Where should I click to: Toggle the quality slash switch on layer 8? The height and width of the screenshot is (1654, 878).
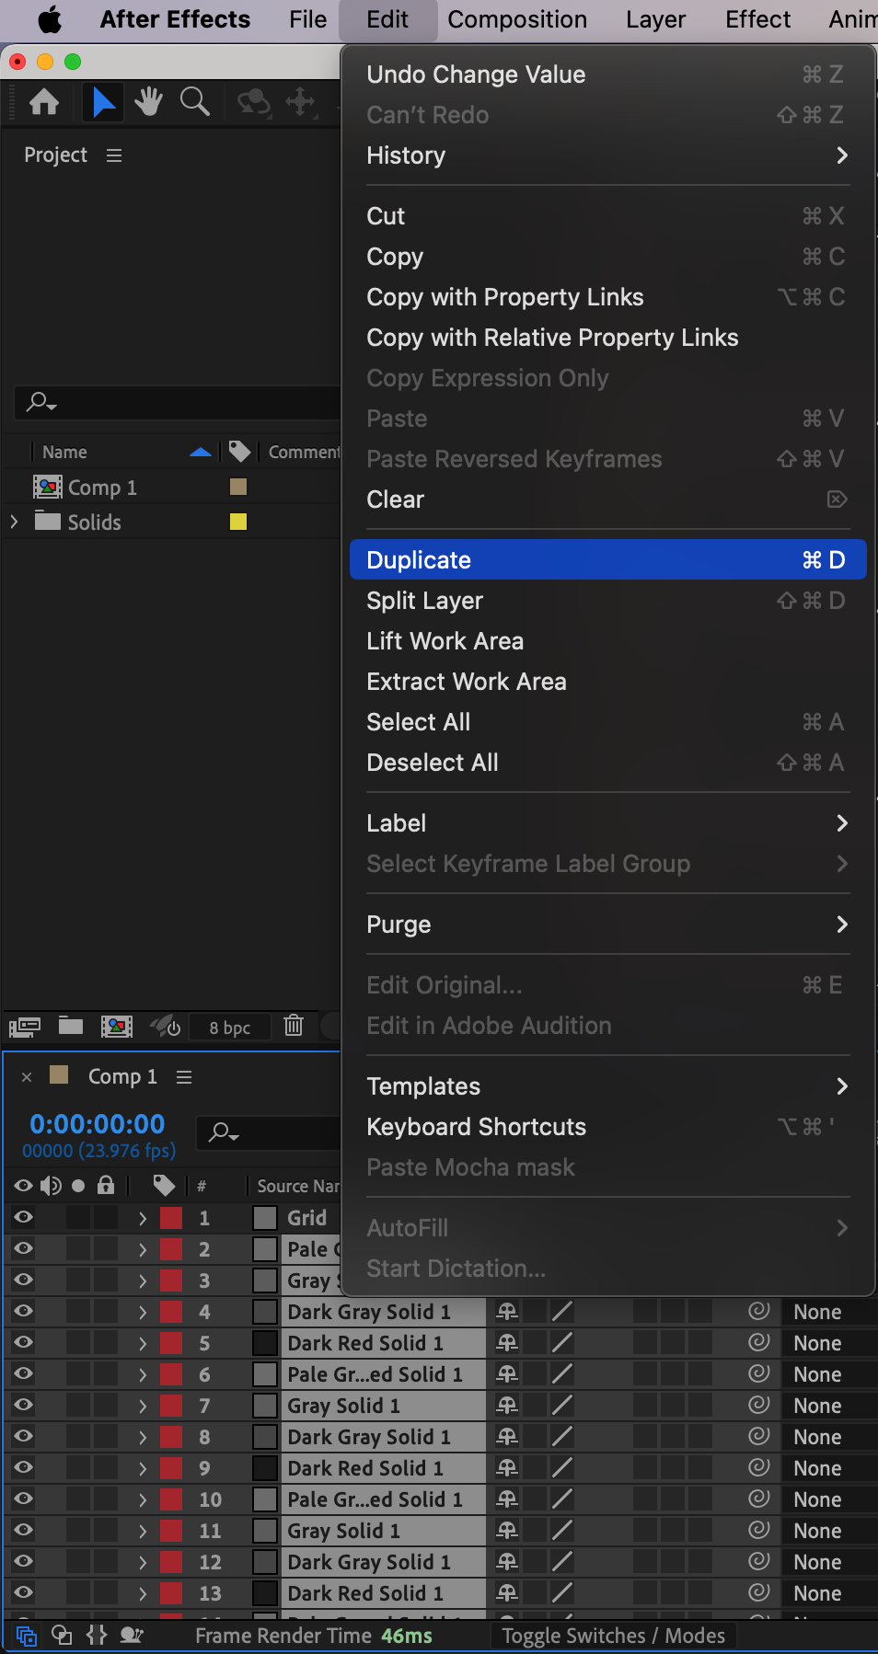(562, 1436)
